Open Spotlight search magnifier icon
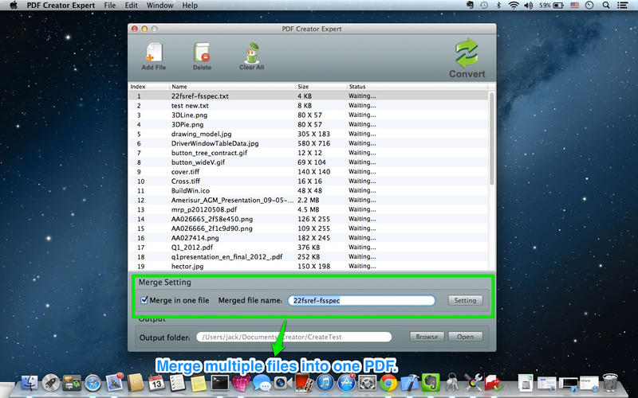Image resolution: width=638 pixels, height=398 pixels. pos(606,6)
